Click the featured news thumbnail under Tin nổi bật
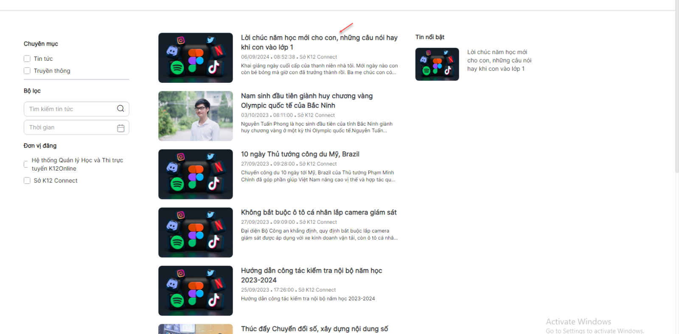The image size is (679, 334). pos(437,64)
